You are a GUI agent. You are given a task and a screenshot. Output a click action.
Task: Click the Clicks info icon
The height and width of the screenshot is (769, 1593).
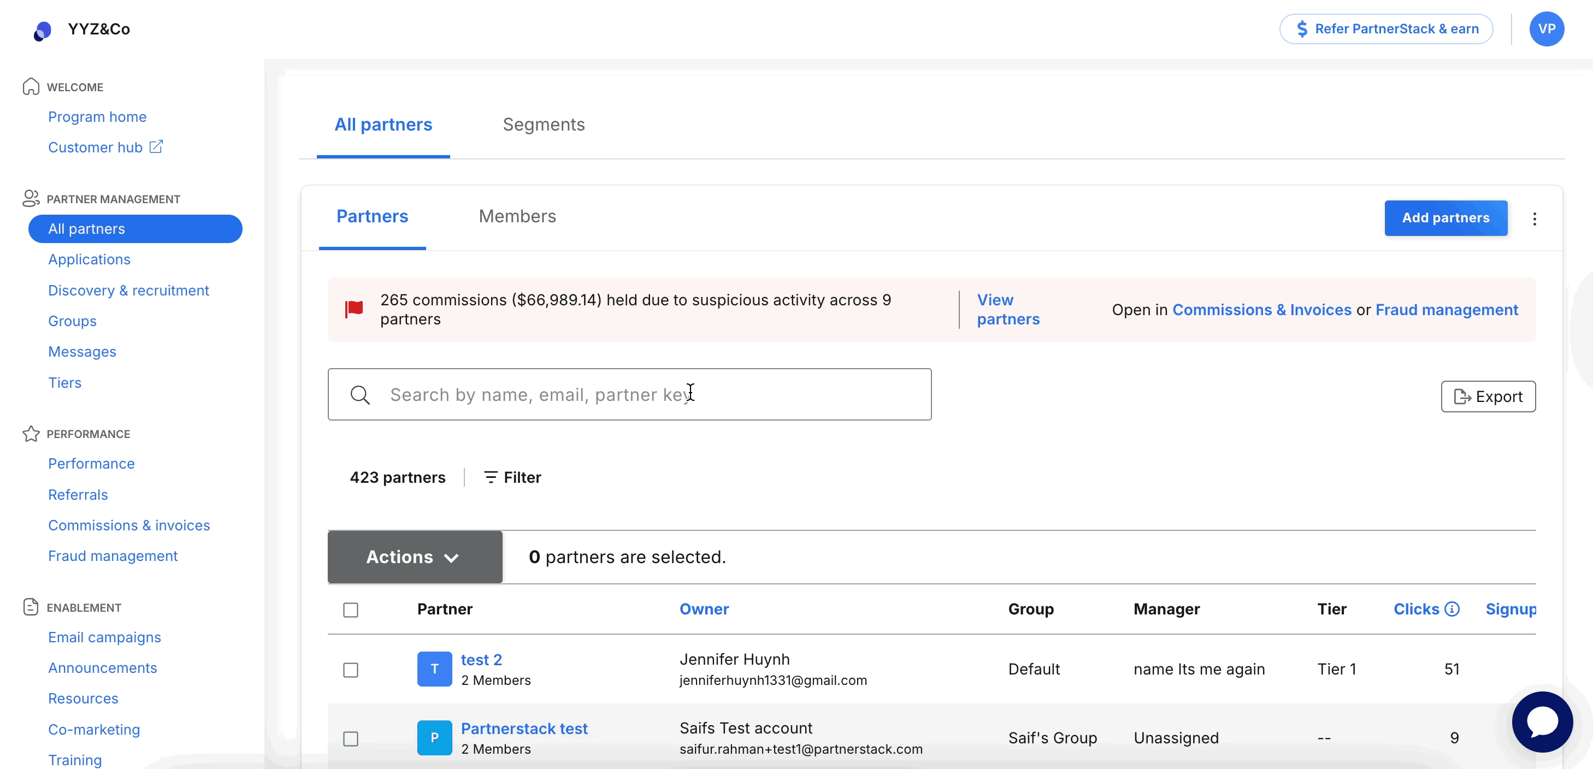coord(1452,609)
